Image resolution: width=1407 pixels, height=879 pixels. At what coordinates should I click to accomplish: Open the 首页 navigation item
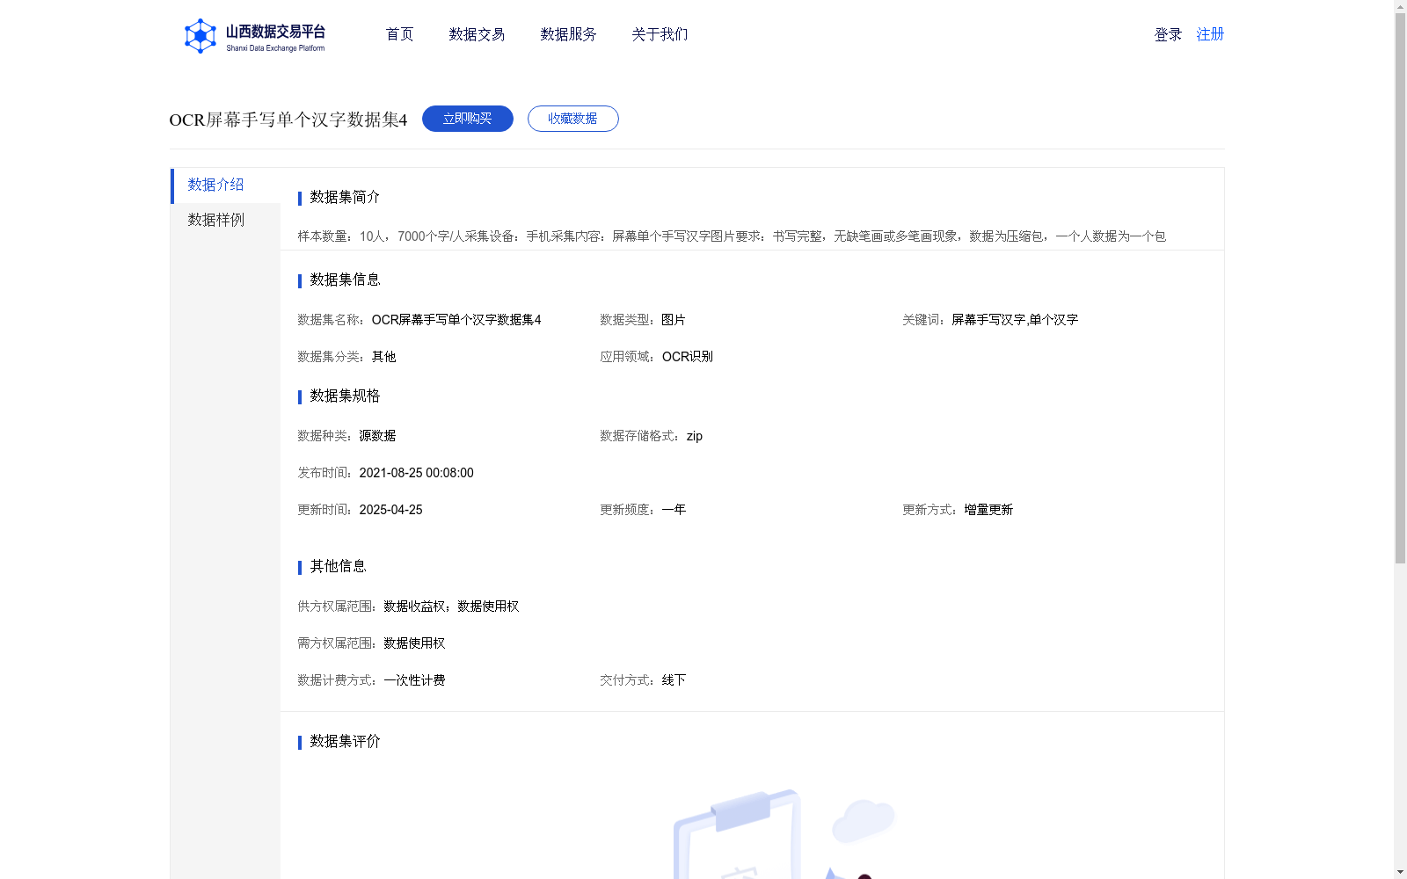point(399,34)
